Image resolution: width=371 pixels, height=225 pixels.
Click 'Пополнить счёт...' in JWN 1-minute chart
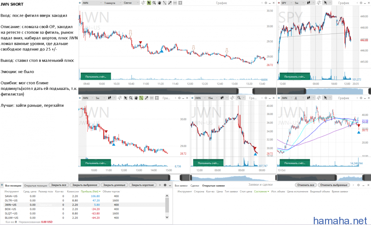pyautogui.click(x=95, y=76)
